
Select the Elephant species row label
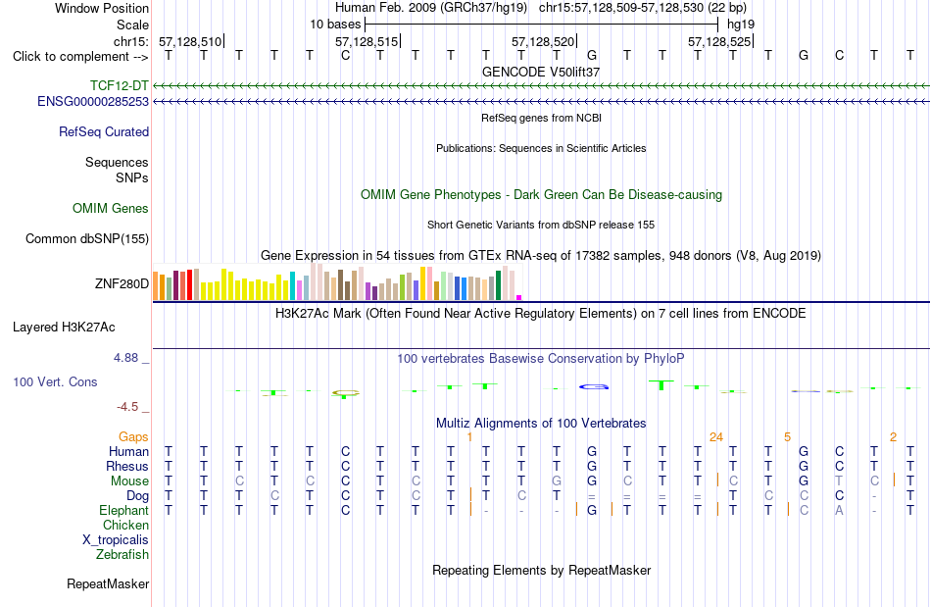pos(124,511)
